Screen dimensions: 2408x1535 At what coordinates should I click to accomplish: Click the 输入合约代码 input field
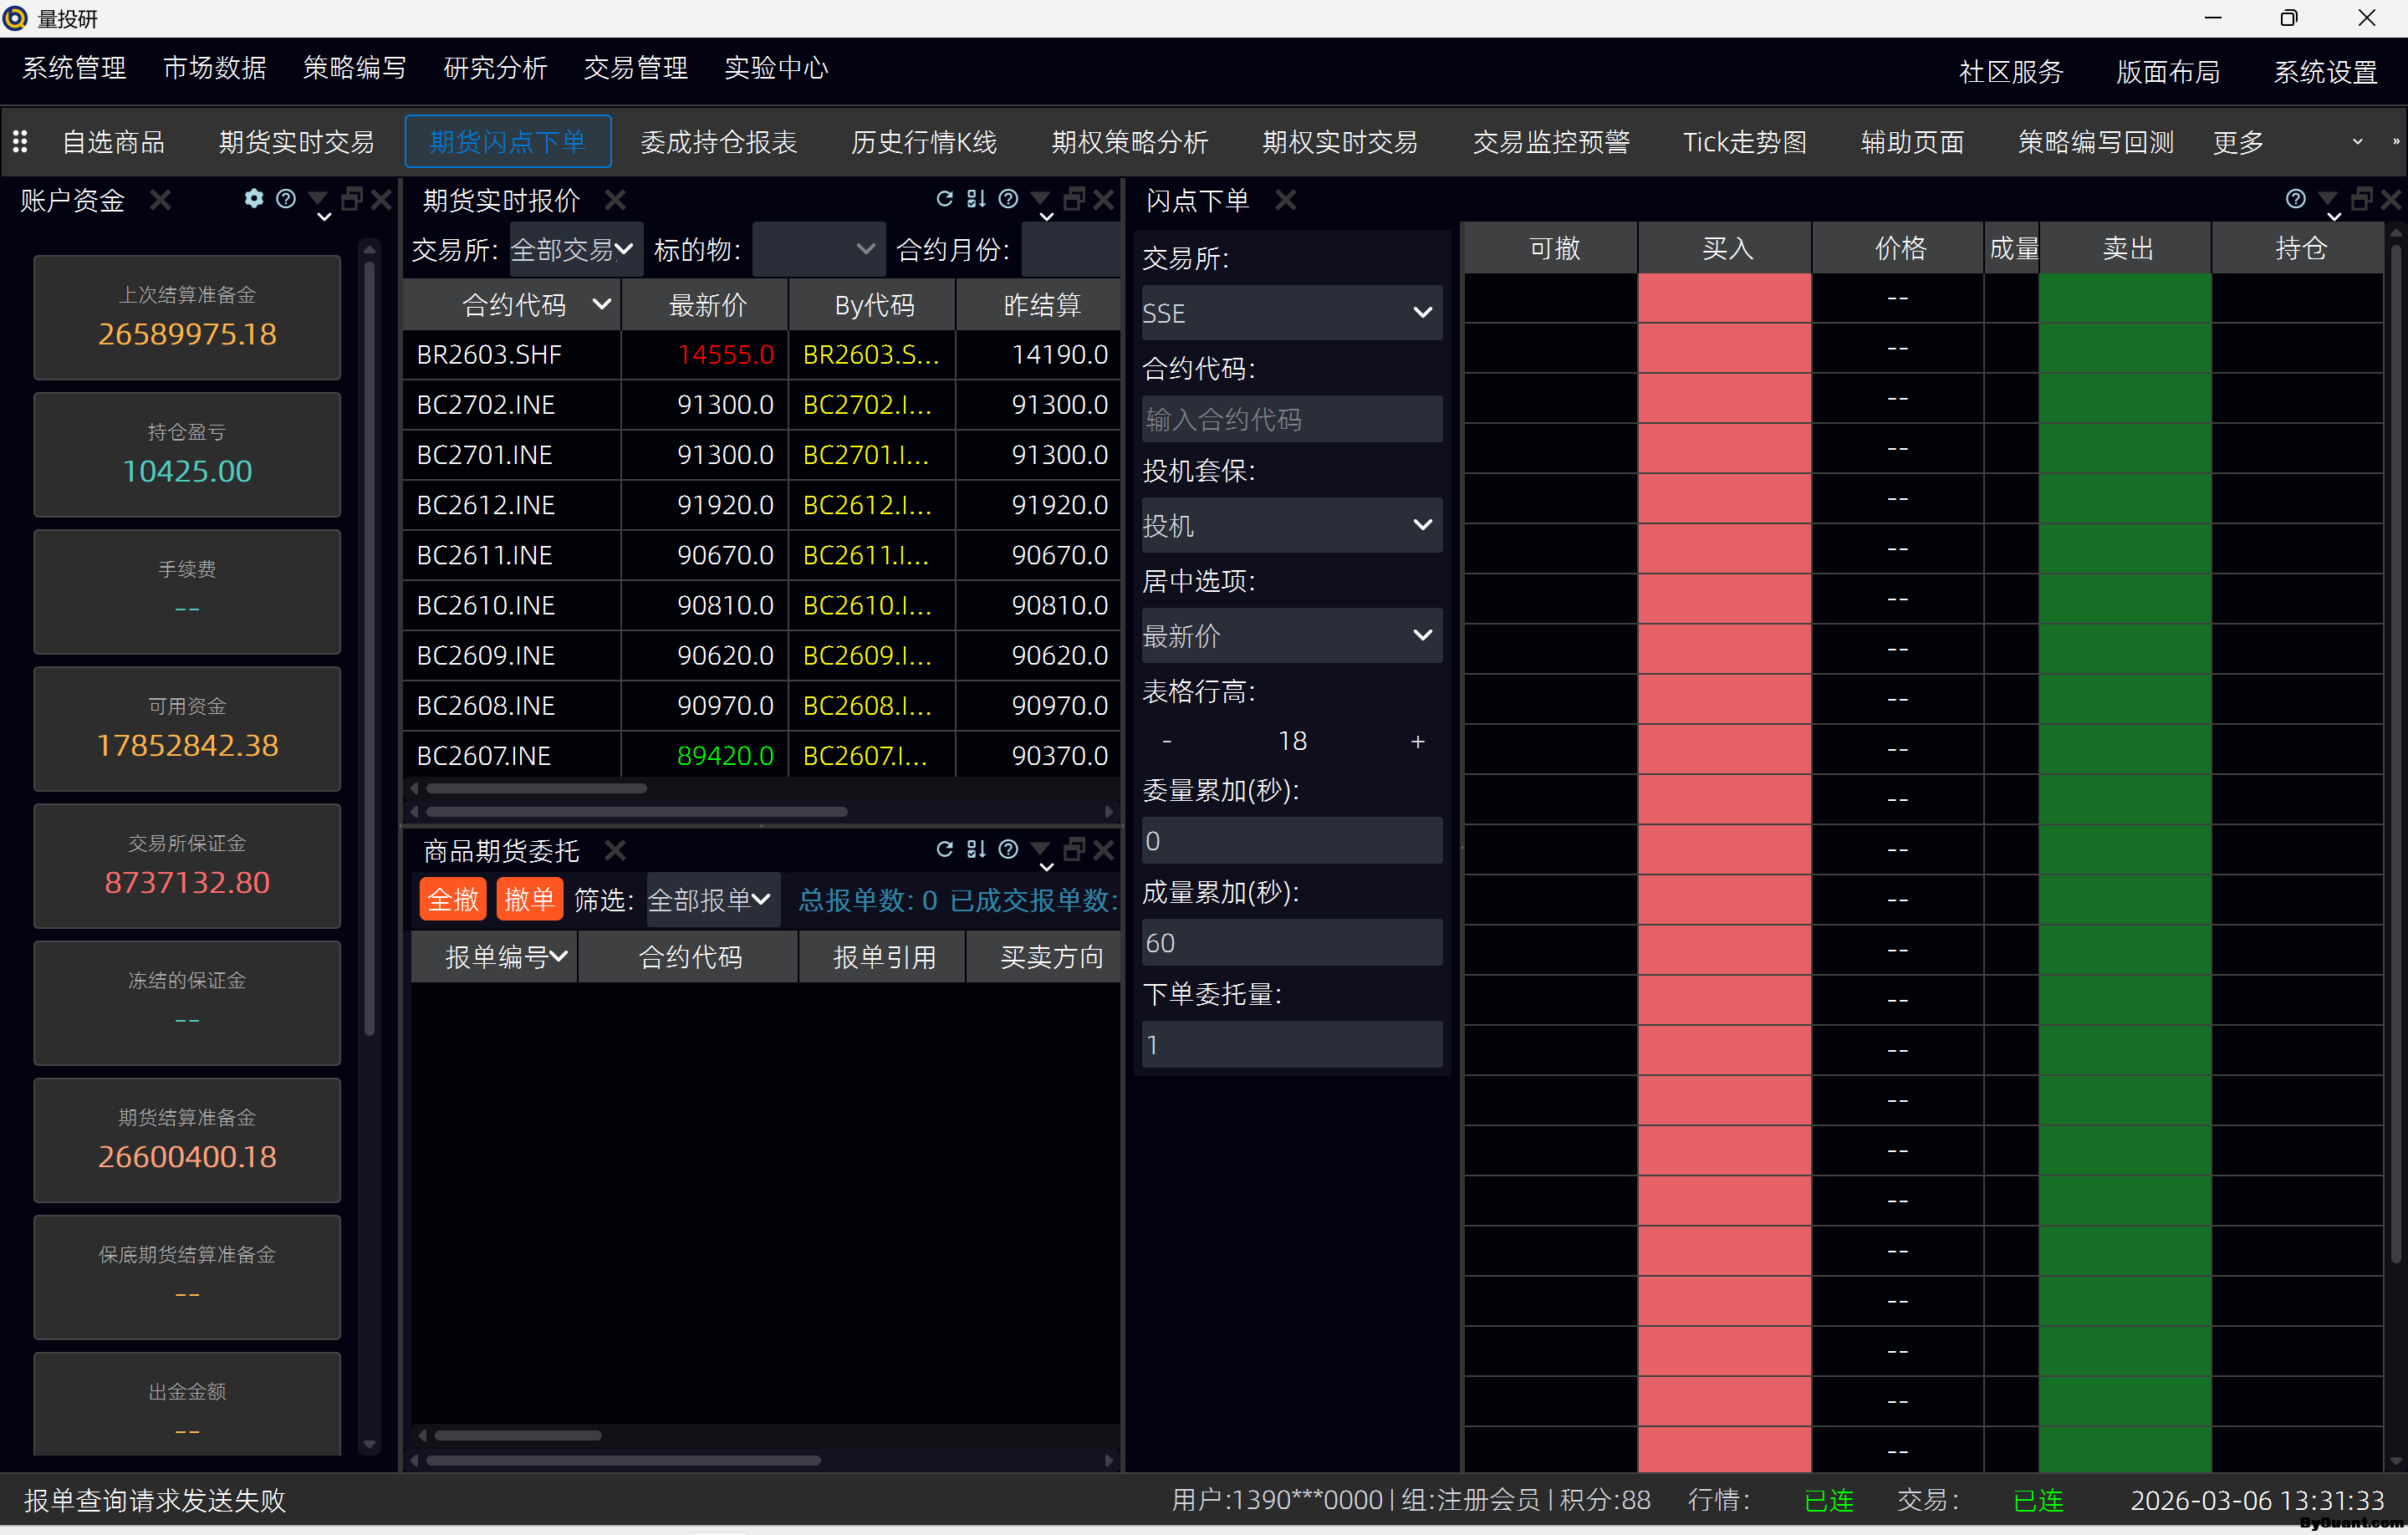click(x=1291, y=419)
